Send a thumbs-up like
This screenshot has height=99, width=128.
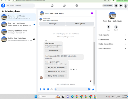93,89
